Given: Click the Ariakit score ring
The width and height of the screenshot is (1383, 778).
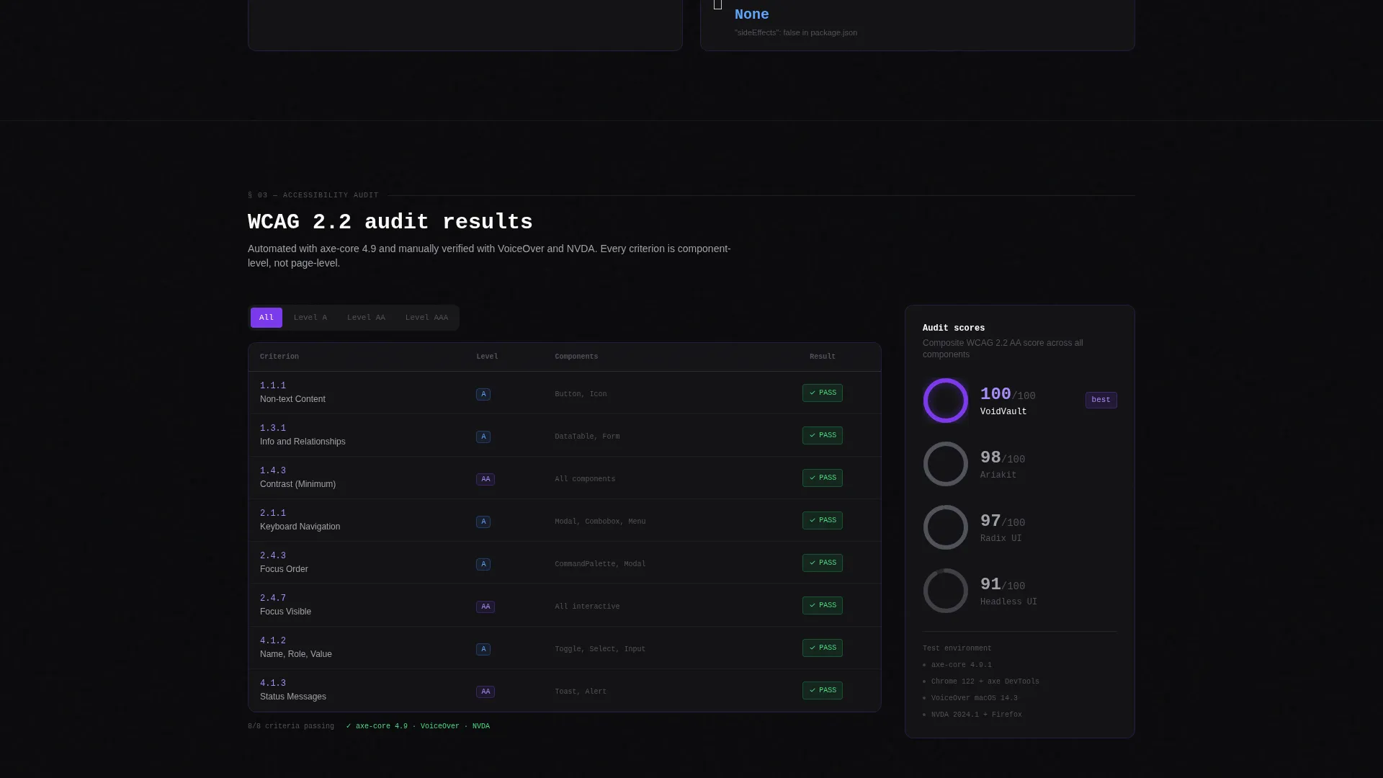Looking at the screenshot, I should click(x=946, y=464).
